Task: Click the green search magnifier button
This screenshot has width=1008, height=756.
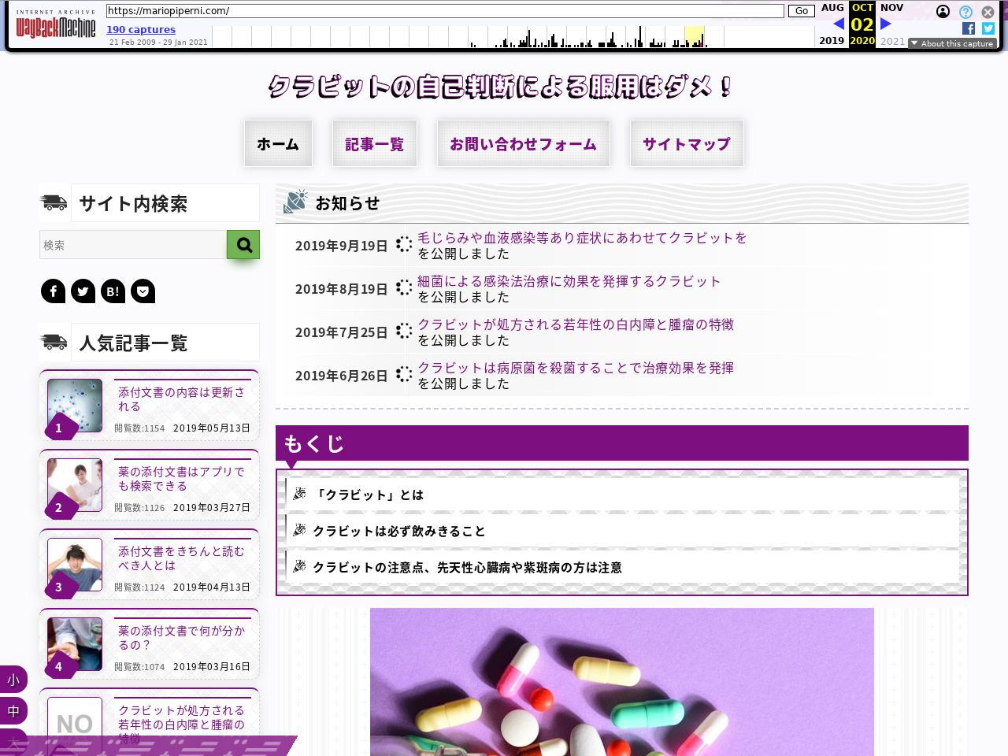Action: (x=243, y=245)
